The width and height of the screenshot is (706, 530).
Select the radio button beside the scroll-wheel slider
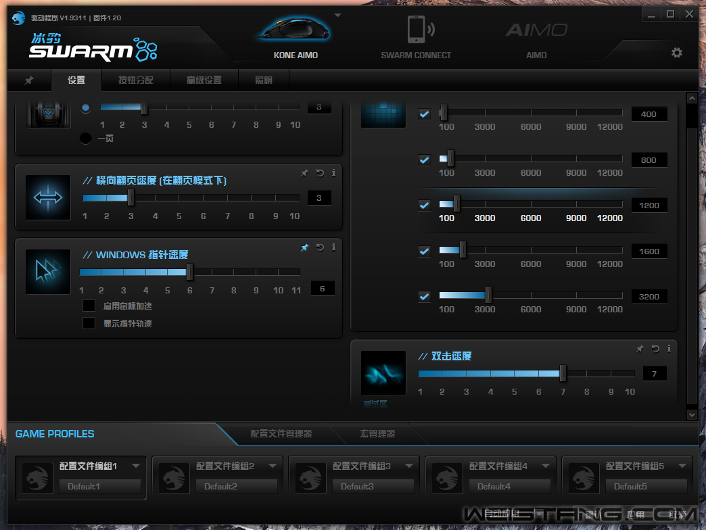point(86,108)
